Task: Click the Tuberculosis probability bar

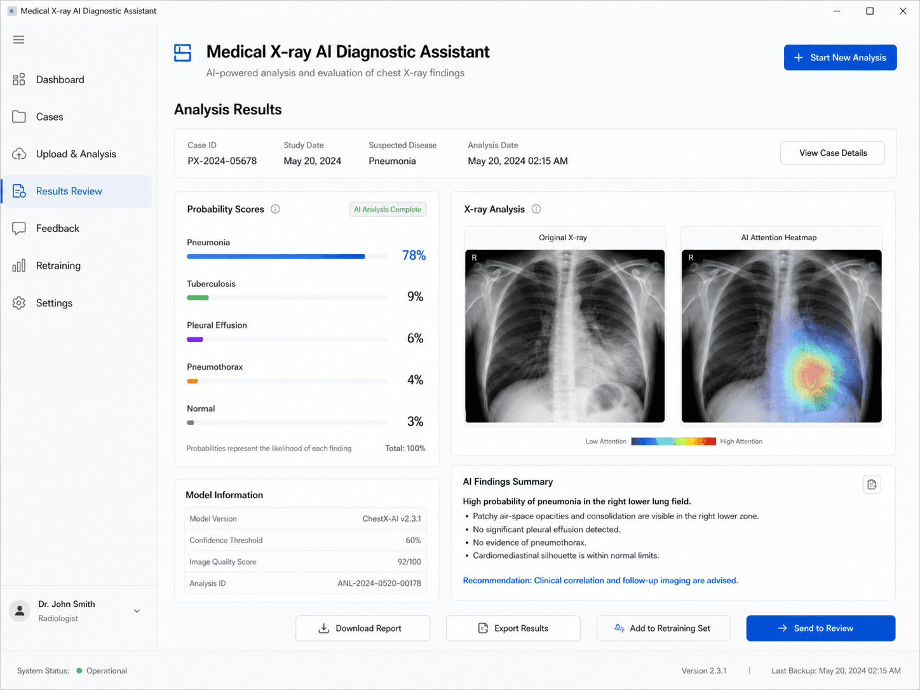Action: click(x=287, y=298)
